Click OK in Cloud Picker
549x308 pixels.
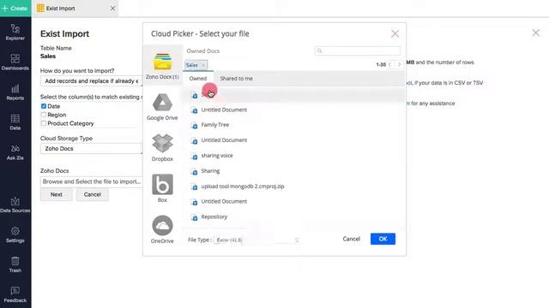click(383, 239)
